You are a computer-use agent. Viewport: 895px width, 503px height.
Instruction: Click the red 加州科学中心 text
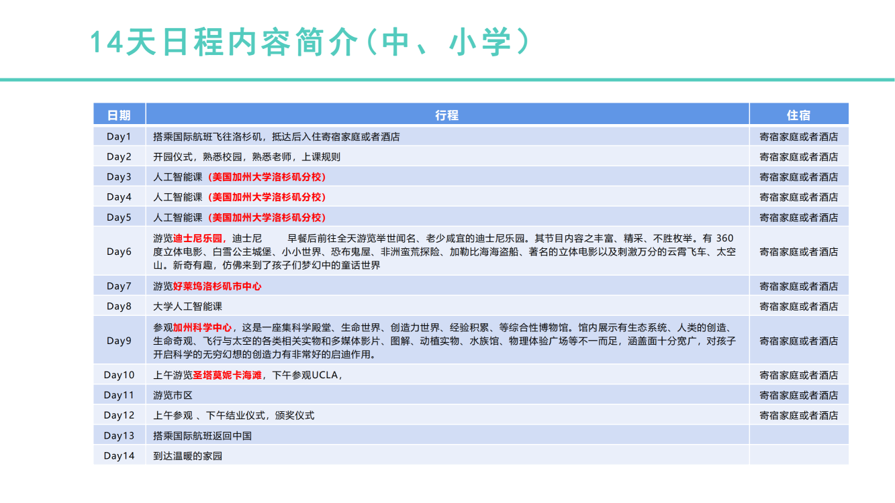tap(203, 328)
